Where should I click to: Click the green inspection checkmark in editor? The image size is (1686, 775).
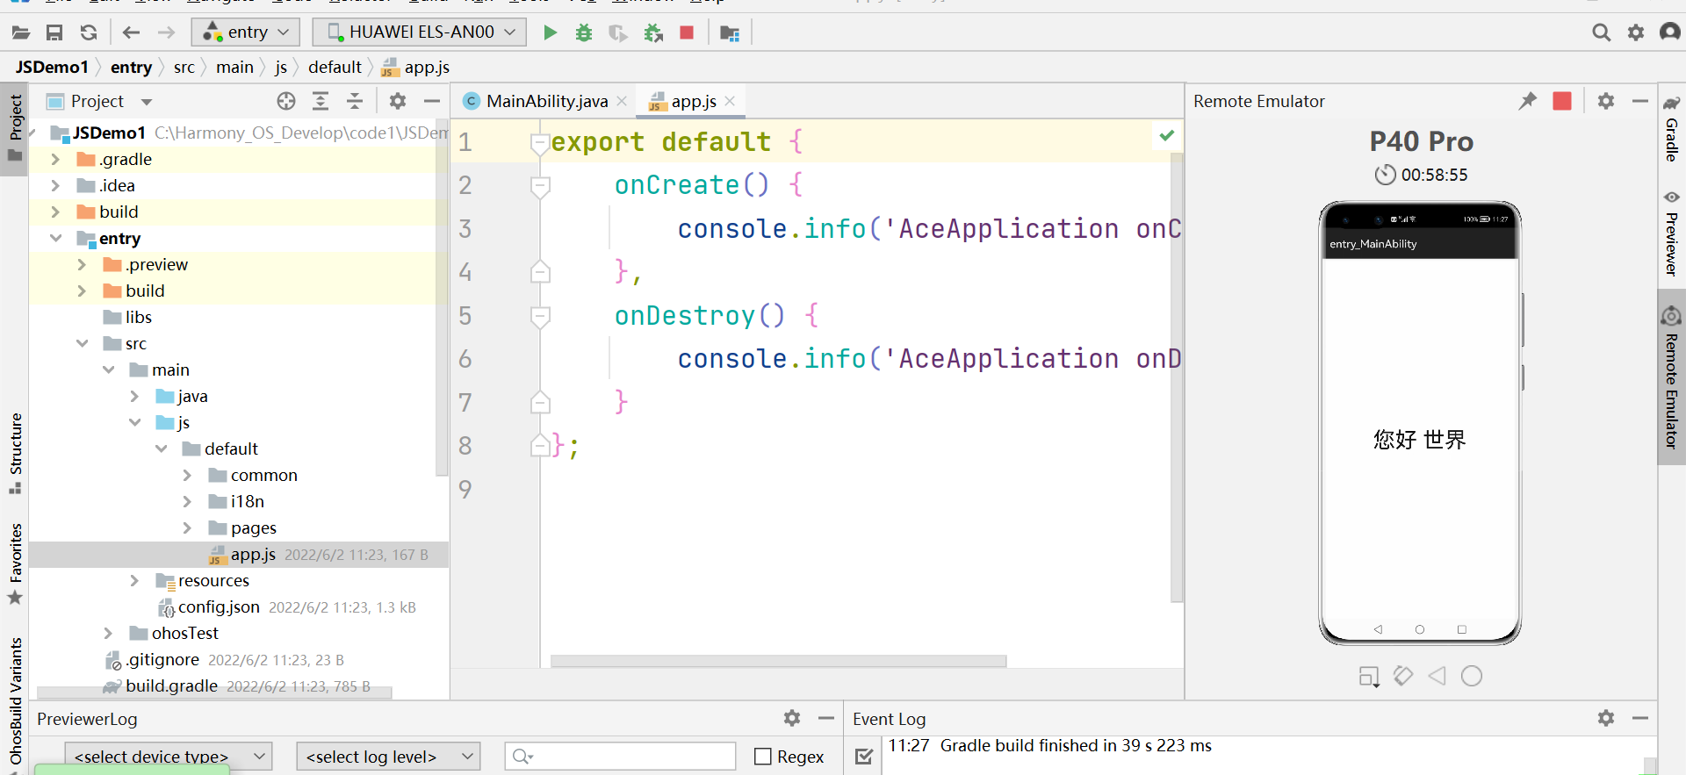[1167, 135]
